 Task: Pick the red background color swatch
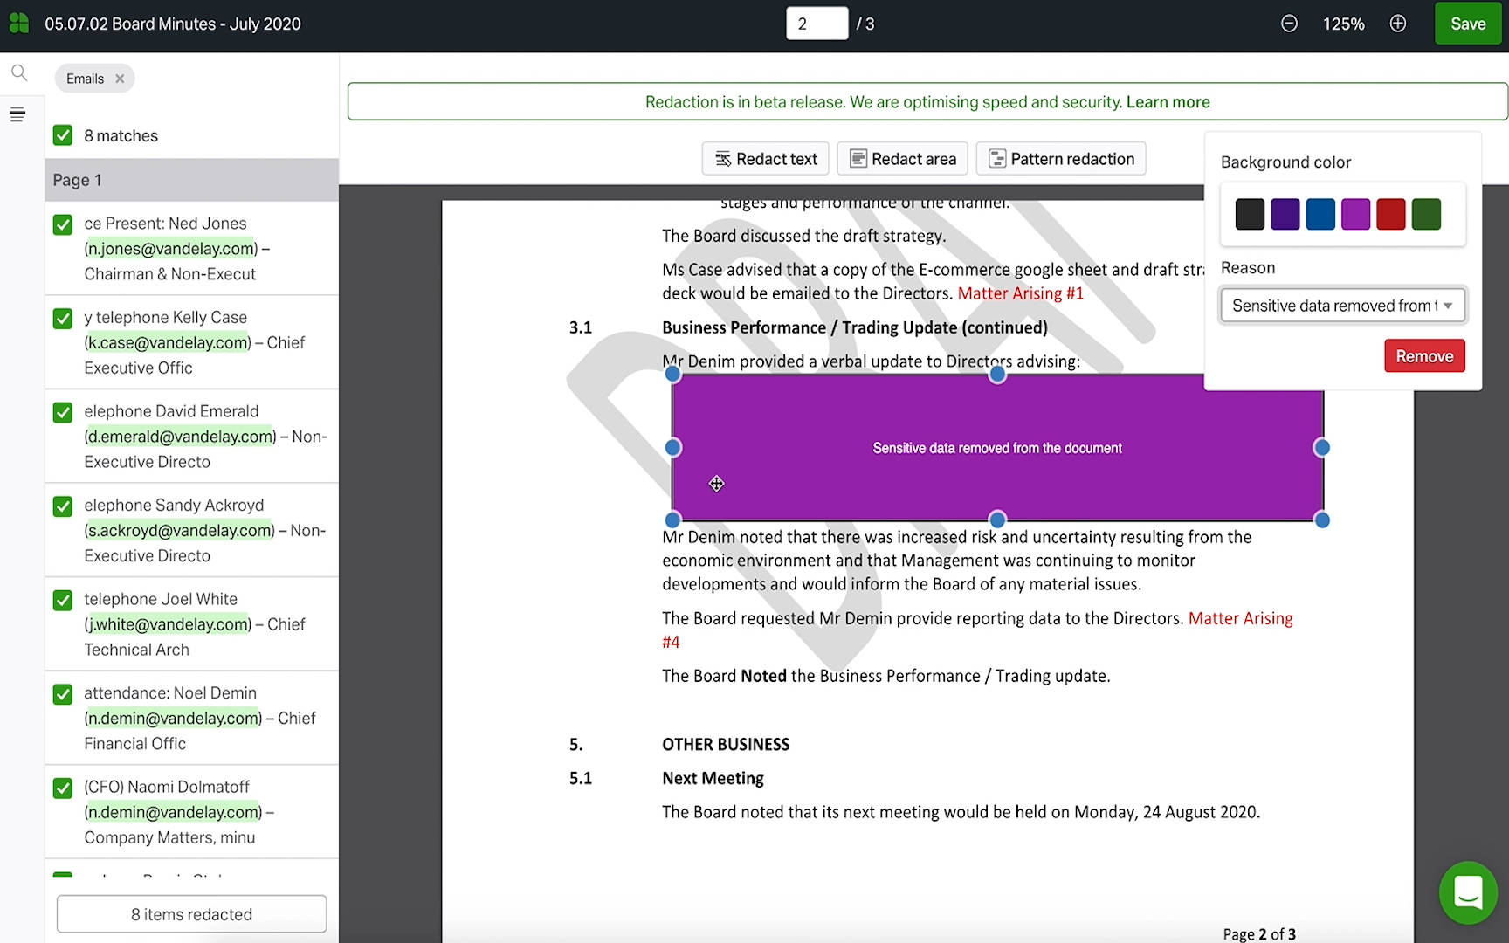[1390, 214]
